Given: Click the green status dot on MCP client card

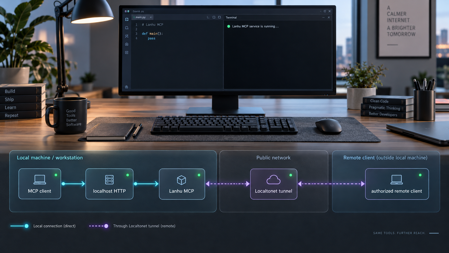Looking at the screenshot, I should pyautogui.click(x=56, y=175).
